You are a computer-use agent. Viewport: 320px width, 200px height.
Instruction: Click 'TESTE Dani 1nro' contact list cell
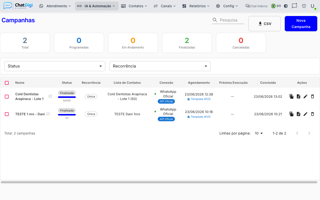[127, 114]
